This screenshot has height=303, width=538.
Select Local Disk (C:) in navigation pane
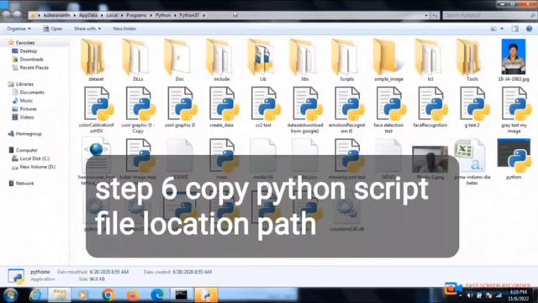tap(34, 158)
